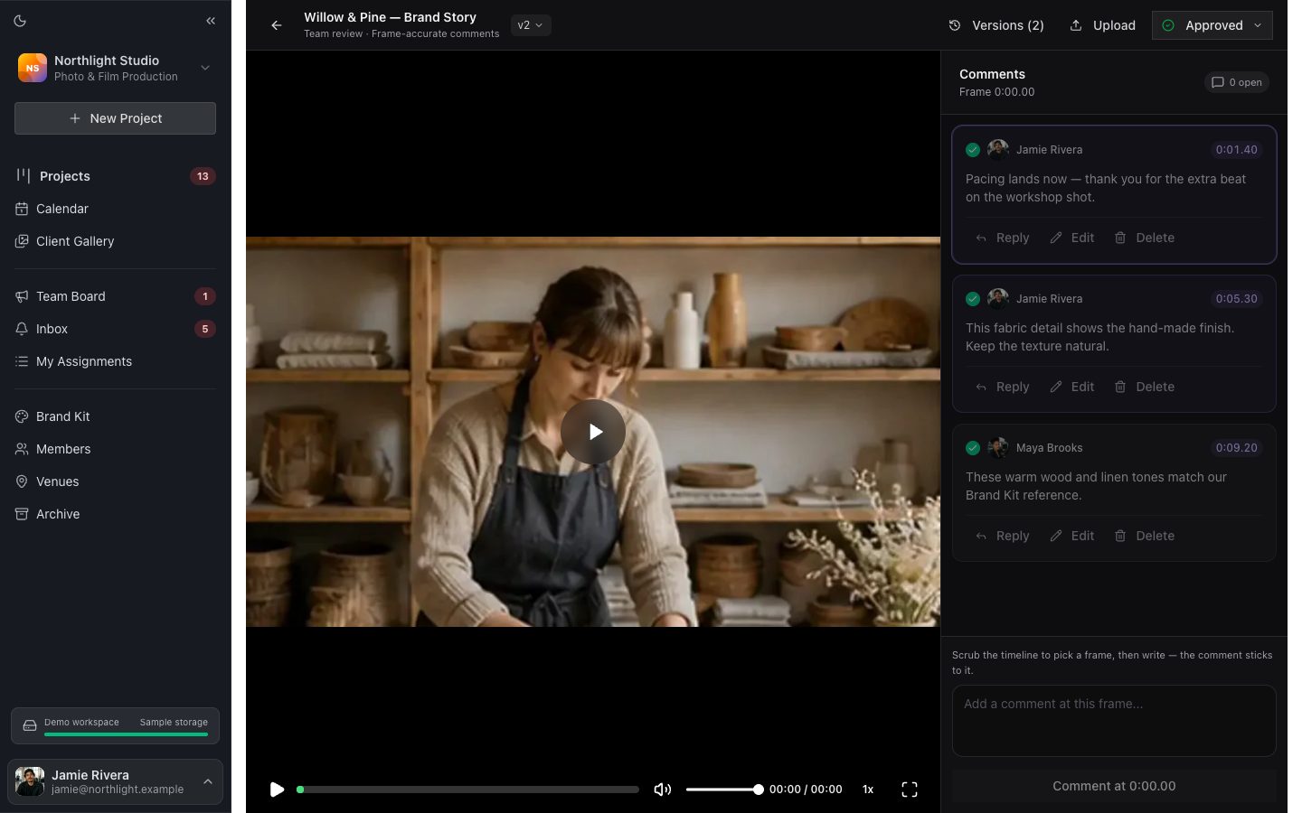This screenshot has height=813, width=1302.
Task: Create a New Project
Action: pyautogui.click(x=115, y=118)
